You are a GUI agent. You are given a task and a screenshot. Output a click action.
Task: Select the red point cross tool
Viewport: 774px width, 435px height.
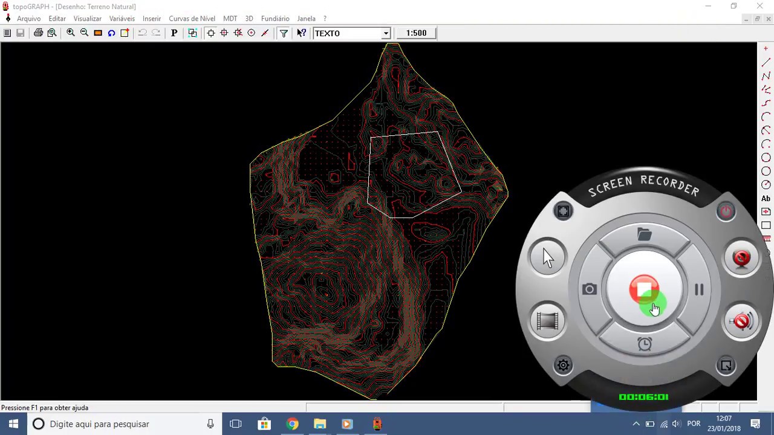click(766, 49)
